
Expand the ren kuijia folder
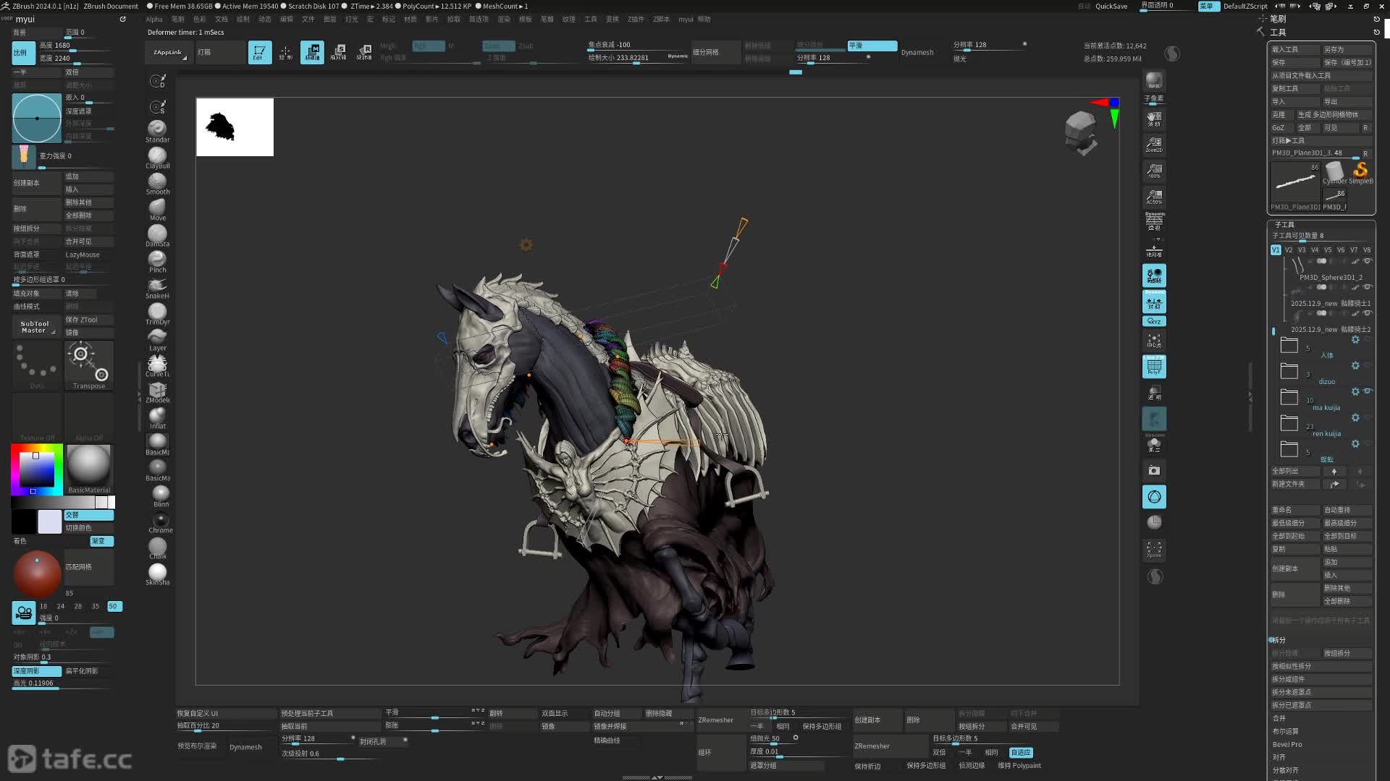[x=1289, y=423]
